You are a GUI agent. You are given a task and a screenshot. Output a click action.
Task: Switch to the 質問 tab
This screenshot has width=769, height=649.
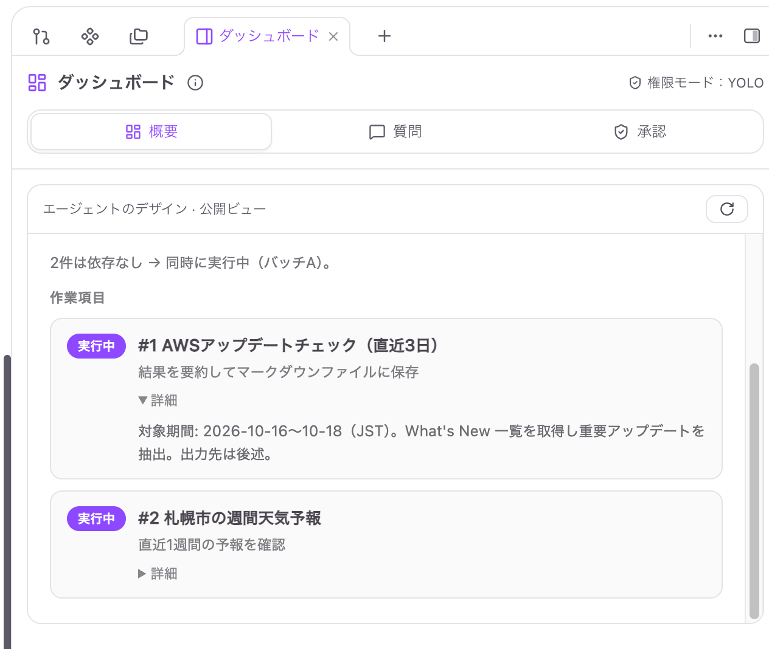(x=395, y=132)
